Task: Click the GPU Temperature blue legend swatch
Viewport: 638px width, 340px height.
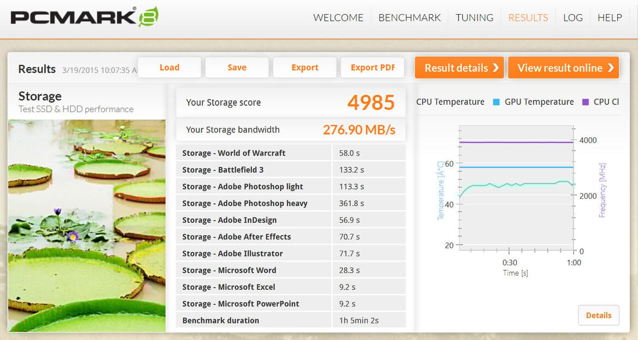Action: [x=497, y=102]
